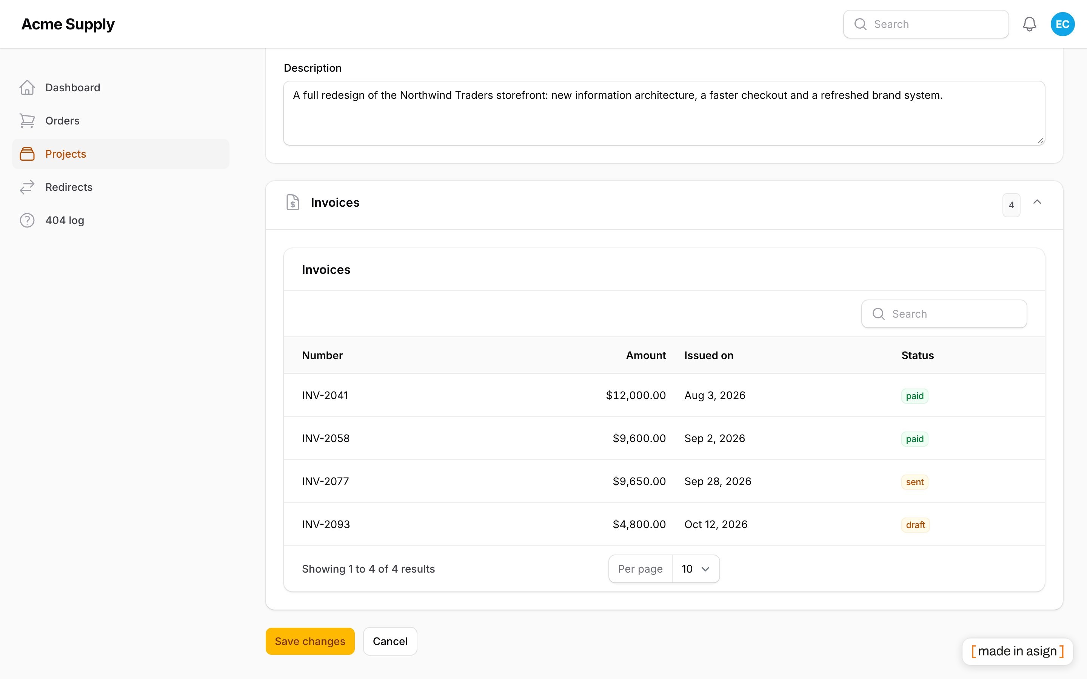Open invoice INV-2058 row
1087x679 pixels.
(x=664, y=439)
